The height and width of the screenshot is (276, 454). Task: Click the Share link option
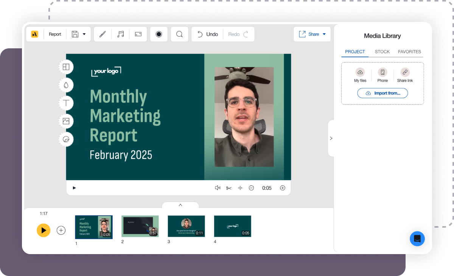coord(405,74)
